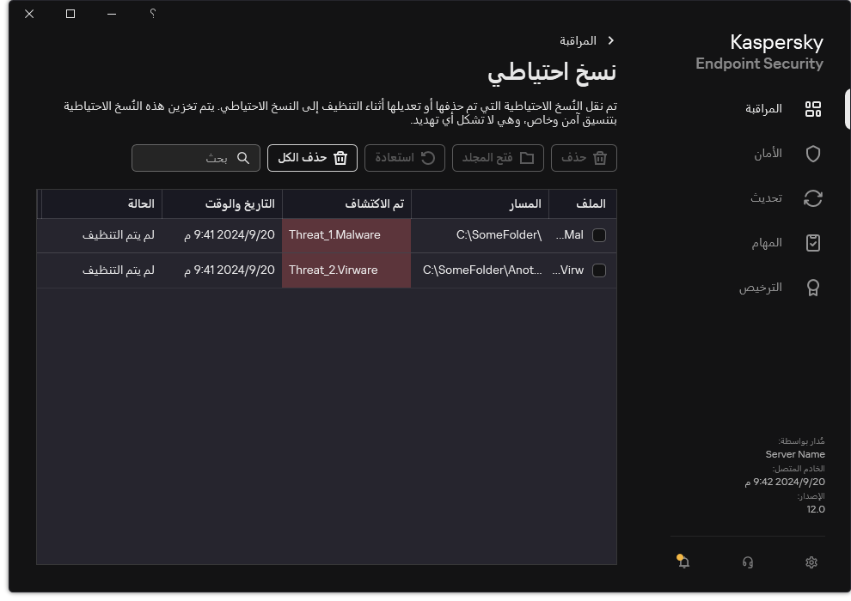Screen dimensions: 851x601
Task: Click the search magnifier in the بحث field
Action: coord(243,158)
